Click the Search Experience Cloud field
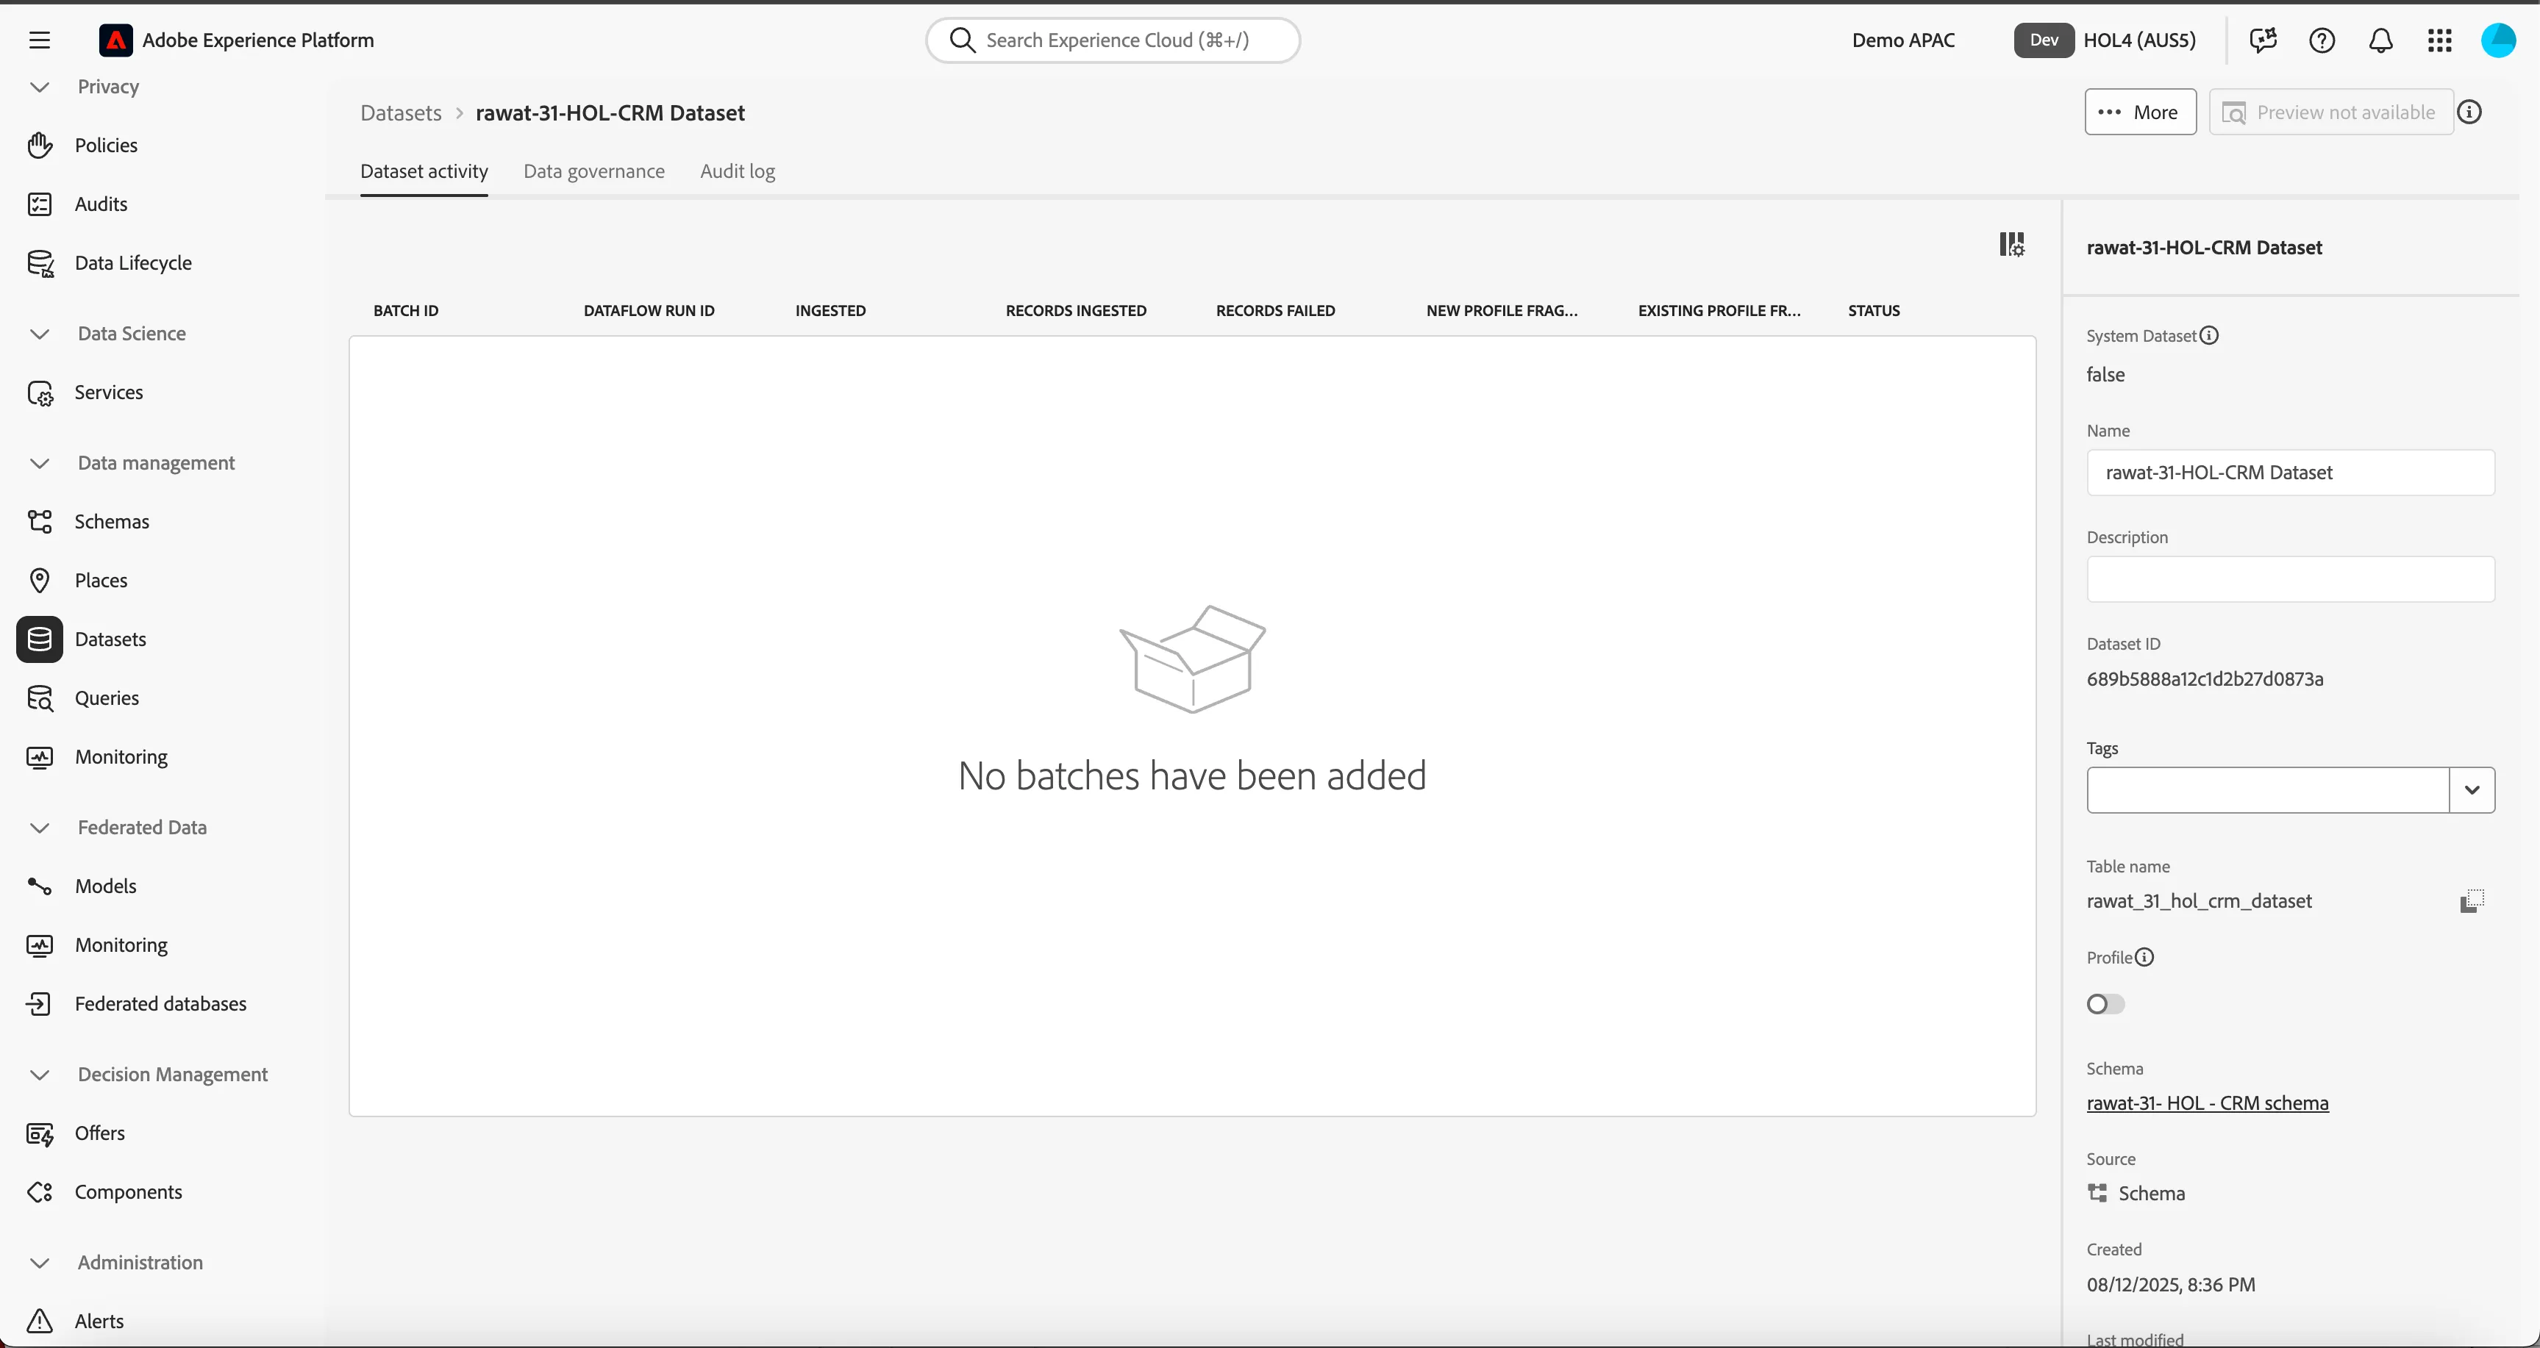Viewport: 2540px width, 1348px height. (x=1112, y=40)
